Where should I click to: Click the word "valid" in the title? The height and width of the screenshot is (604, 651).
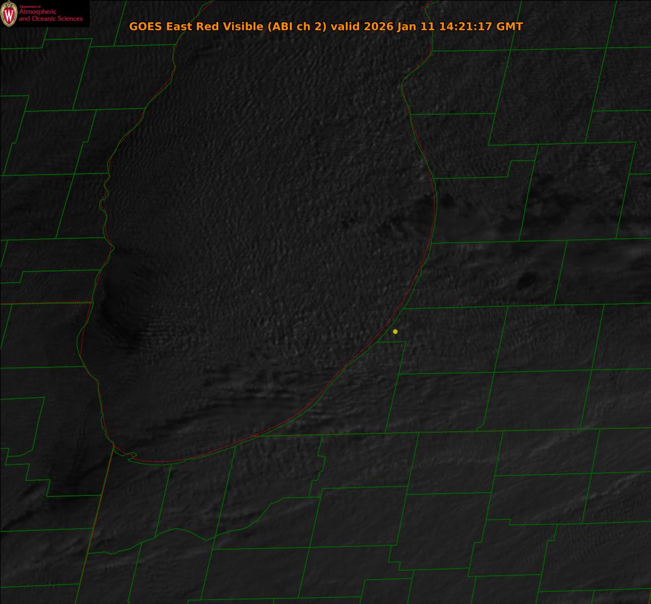[345, 27]
